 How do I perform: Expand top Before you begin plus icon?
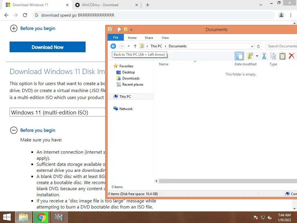pos(14,28)
